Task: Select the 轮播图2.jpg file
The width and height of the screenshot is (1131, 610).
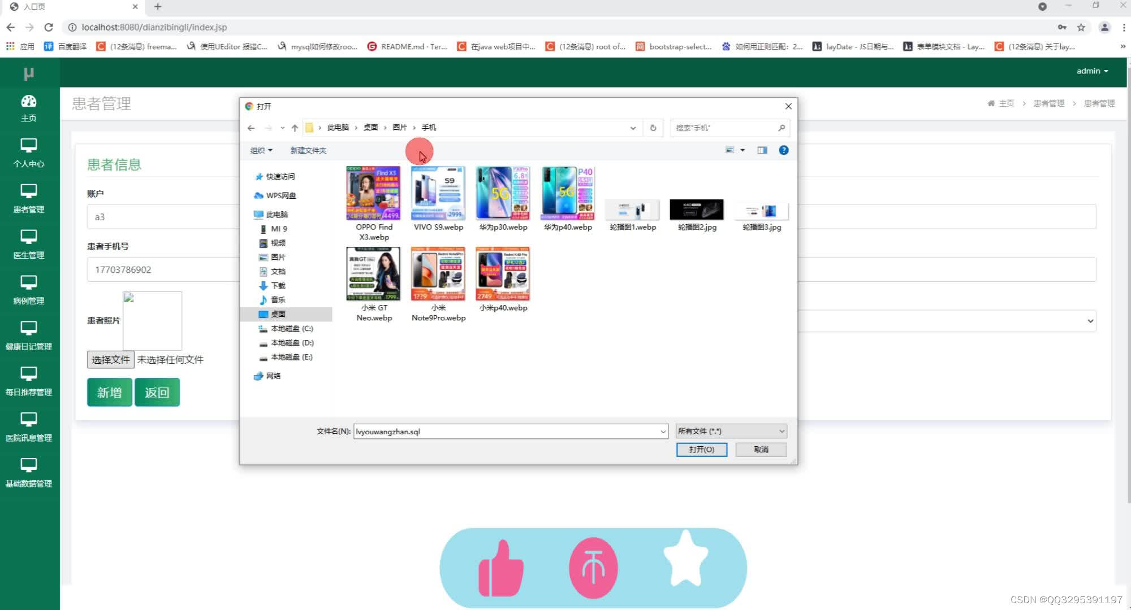Action: click(697, 215)
